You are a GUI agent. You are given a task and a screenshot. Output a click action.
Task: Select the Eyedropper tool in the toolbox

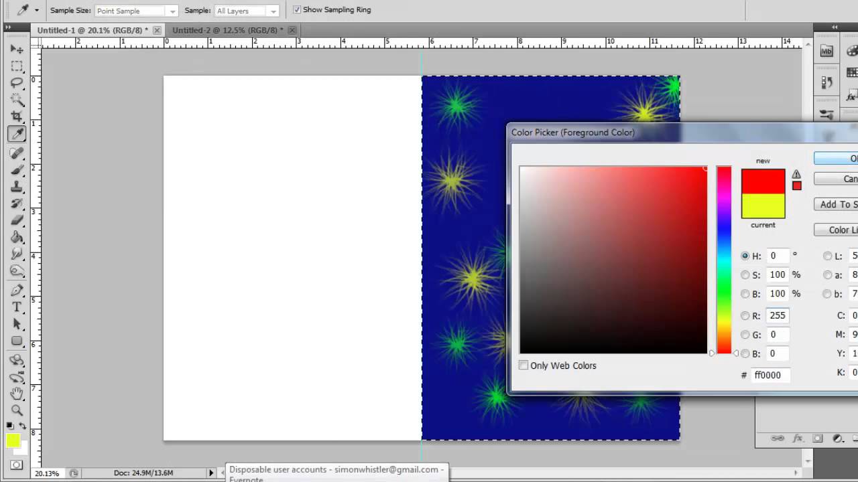click(x=17, y=135)
